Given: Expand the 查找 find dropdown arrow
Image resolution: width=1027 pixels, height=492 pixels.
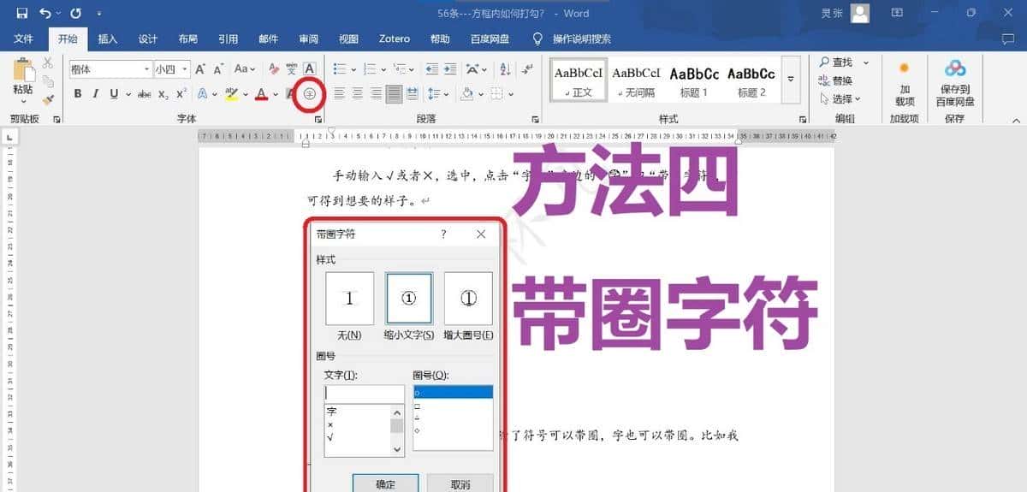Looking at the screenshot, I should (865, 62).
